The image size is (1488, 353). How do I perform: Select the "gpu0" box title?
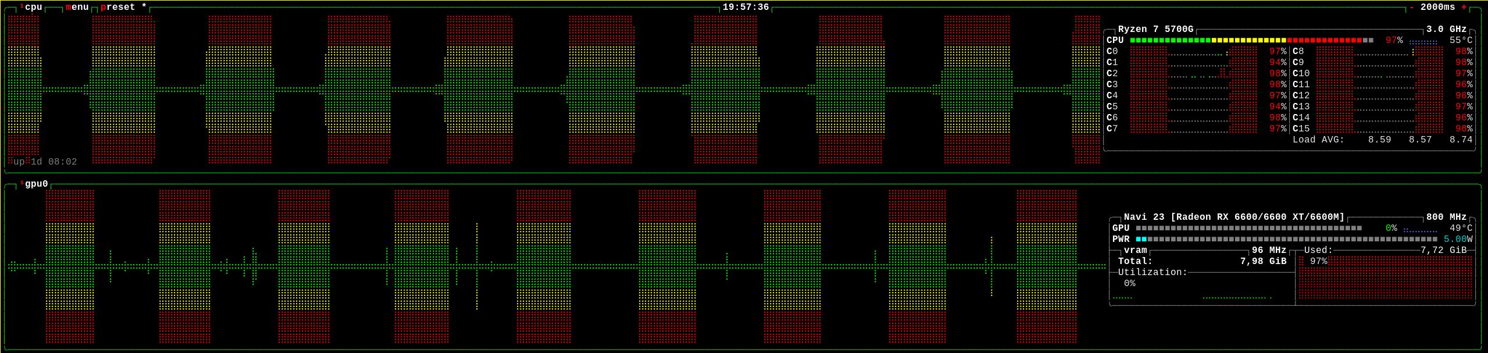[37, 184]
